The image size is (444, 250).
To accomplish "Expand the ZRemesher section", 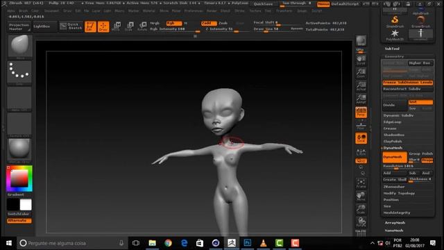I will click(394, 187).
